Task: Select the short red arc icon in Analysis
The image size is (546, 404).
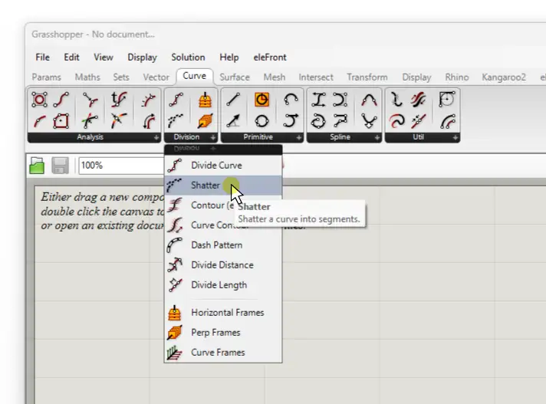Action: [39, 121]
